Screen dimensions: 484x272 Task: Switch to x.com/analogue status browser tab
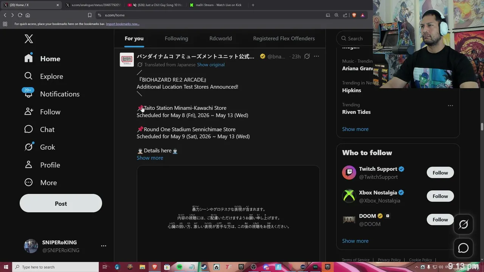[x=93, y=5]
